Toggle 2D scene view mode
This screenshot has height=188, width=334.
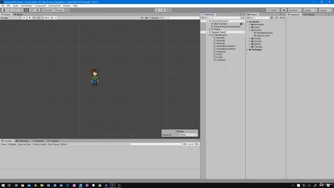(25, 18)
